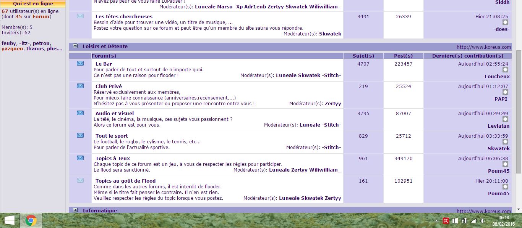Click the Avira antivirus tray icon
Viewport: 522px width, 228px height.
pyautogui.click(x=446, y=221)
